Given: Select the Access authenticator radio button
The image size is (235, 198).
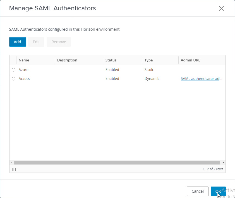Looking at the screenshot, I should coord(13,79).
